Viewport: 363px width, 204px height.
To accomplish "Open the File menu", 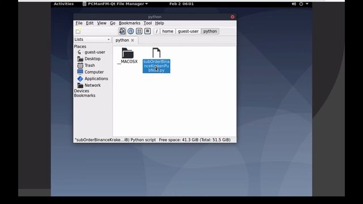I will coord(79,23).
